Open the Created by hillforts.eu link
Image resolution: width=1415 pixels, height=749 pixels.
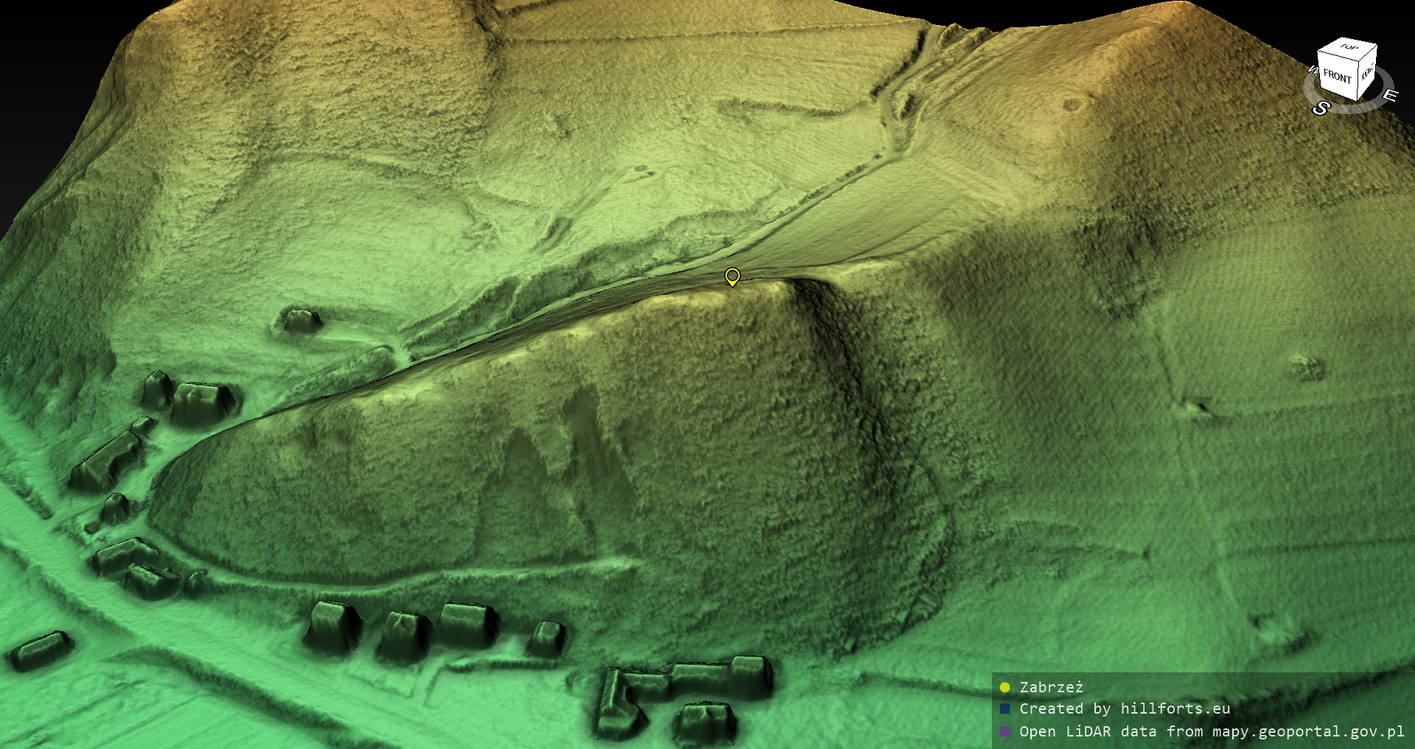tap(1125, 709)
